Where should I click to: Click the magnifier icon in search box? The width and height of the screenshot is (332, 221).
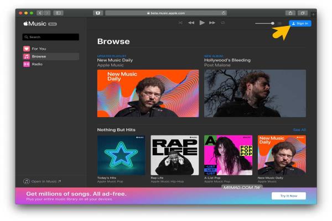click(26, 37)
